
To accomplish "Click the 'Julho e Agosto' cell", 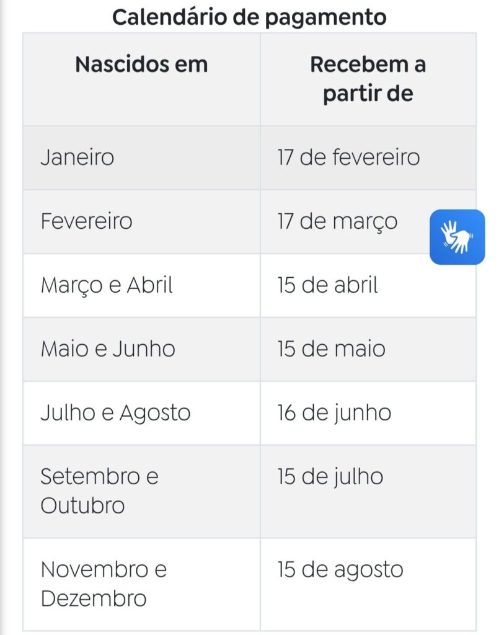I will (141, 413).
